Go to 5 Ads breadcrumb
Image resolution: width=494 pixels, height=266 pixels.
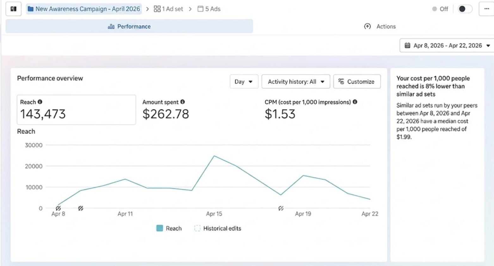coord(209,9)
